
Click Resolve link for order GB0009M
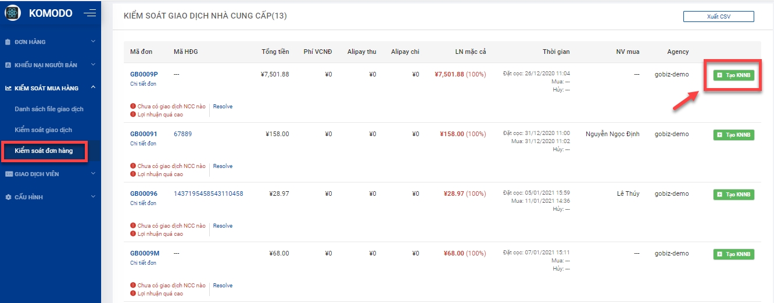223,286
